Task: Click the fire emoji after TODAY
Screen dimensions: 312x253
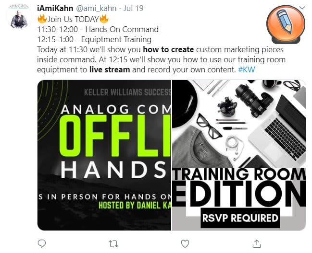Action: (104, 19)
